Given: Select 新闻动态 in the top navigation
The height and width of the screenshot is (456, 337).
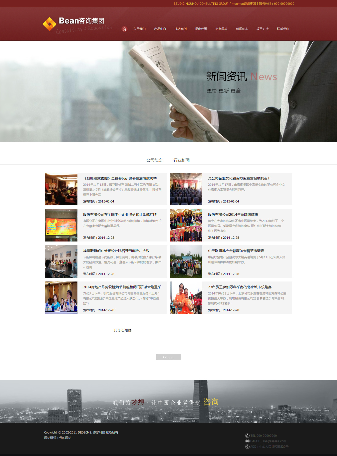Looking at the screenshot, I should [x=242, y=29].
